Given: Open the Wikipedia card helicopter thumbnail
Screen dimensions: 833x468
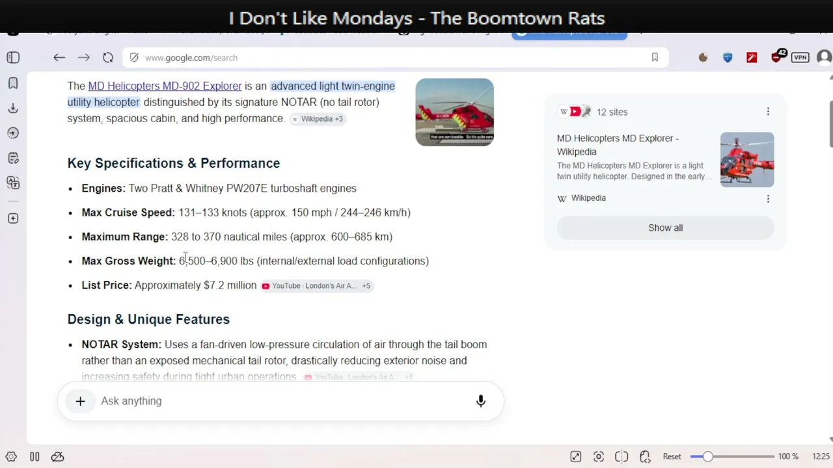Looking at the screenshot, I should 747,160.
